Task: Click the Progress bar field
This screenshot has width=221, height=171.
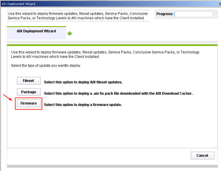Action: 193,14
